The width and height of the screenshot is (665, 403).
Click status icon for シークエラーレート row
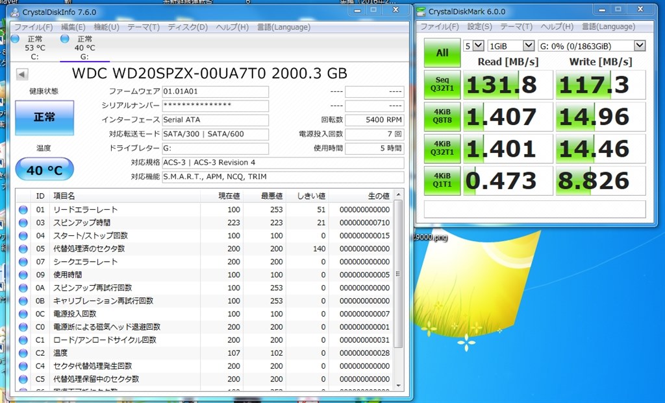(x=23, y=262)
